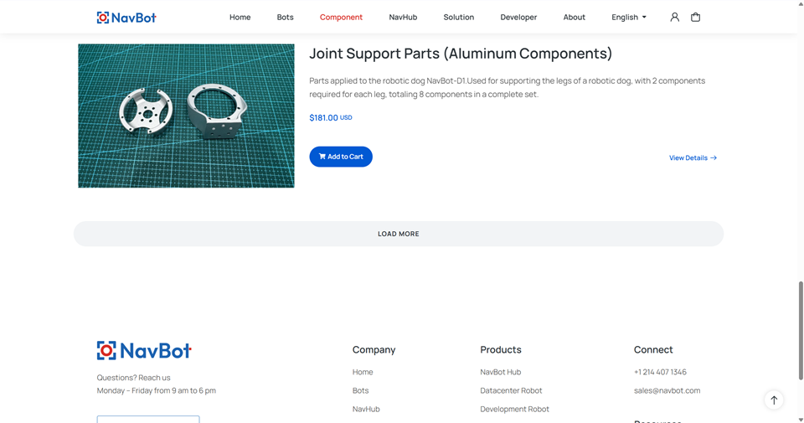The height and width of the screenshot is (423, 804).
Task: Open the Solution menu item
Action: coord(458,17)
